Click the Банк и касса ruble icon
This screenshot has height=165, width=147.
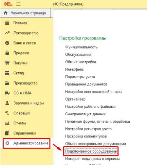click(x=7, y=43)
